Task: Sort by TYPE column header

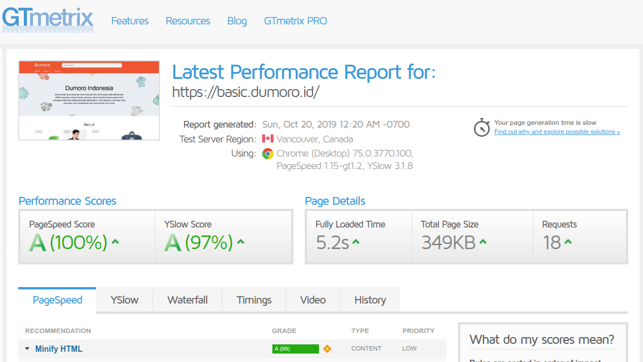Action: (360, 331)
